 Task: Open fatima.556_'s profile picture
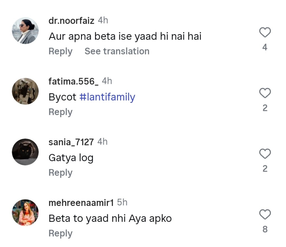(25, 91)
